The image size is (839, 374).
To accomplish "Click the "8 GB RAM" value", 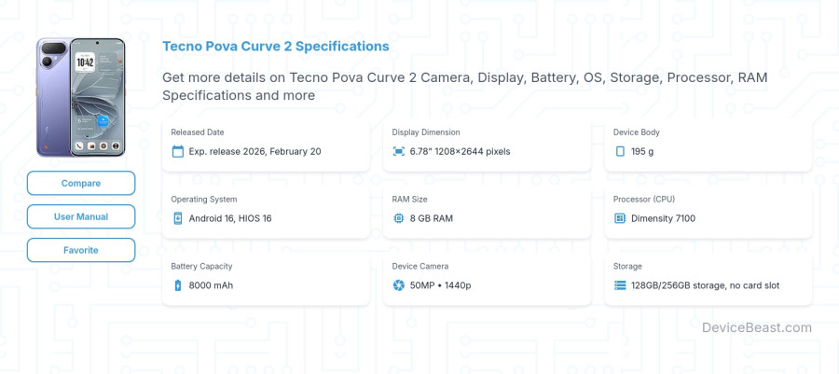I will tap(432, 218).
